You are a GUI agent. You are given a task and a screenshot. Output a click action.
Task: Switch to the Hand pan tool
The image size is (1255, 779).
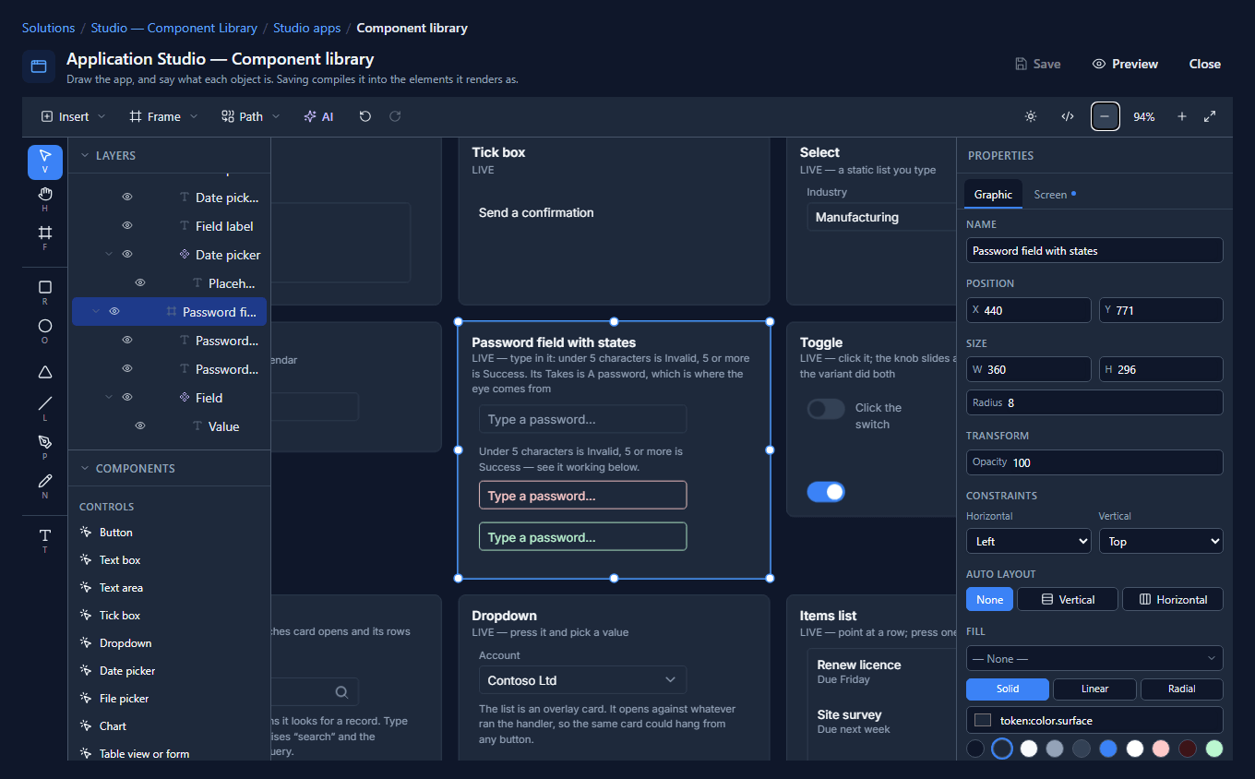45,199
